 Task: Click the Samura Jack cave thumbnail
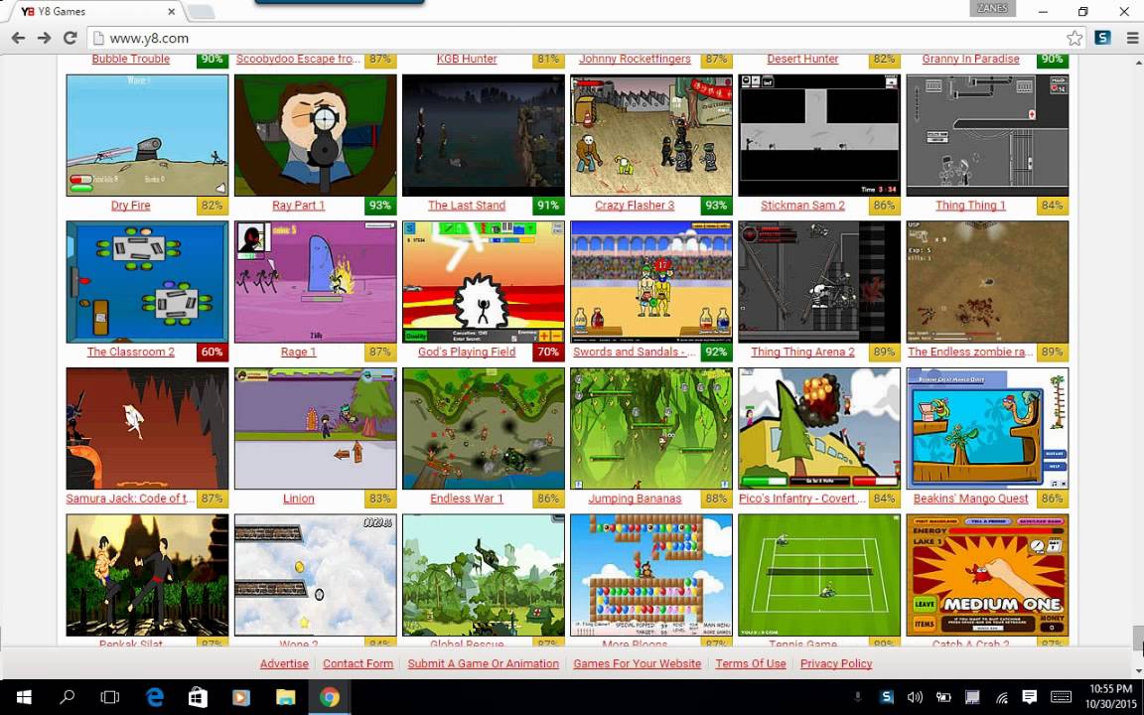pos(147,428)
